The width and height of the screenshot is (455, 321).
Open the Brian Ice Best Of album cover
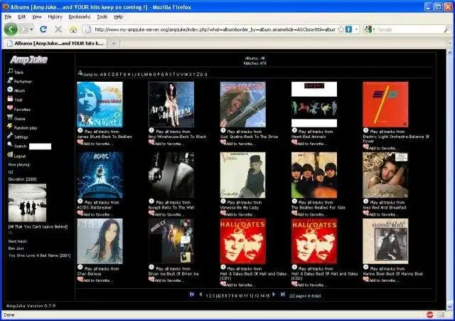click(171, 241)
